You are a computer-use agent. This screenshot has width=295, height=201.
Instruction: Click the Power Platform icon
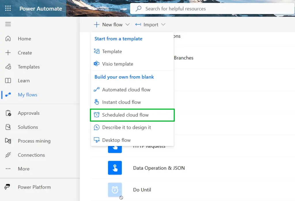tap(7, 187)
